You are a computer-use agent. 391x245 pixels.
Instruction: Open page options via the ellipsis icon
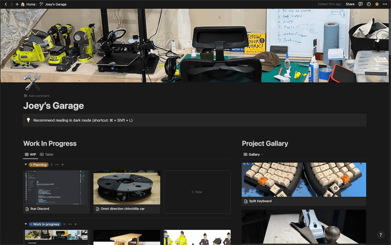tap(385, 4)
